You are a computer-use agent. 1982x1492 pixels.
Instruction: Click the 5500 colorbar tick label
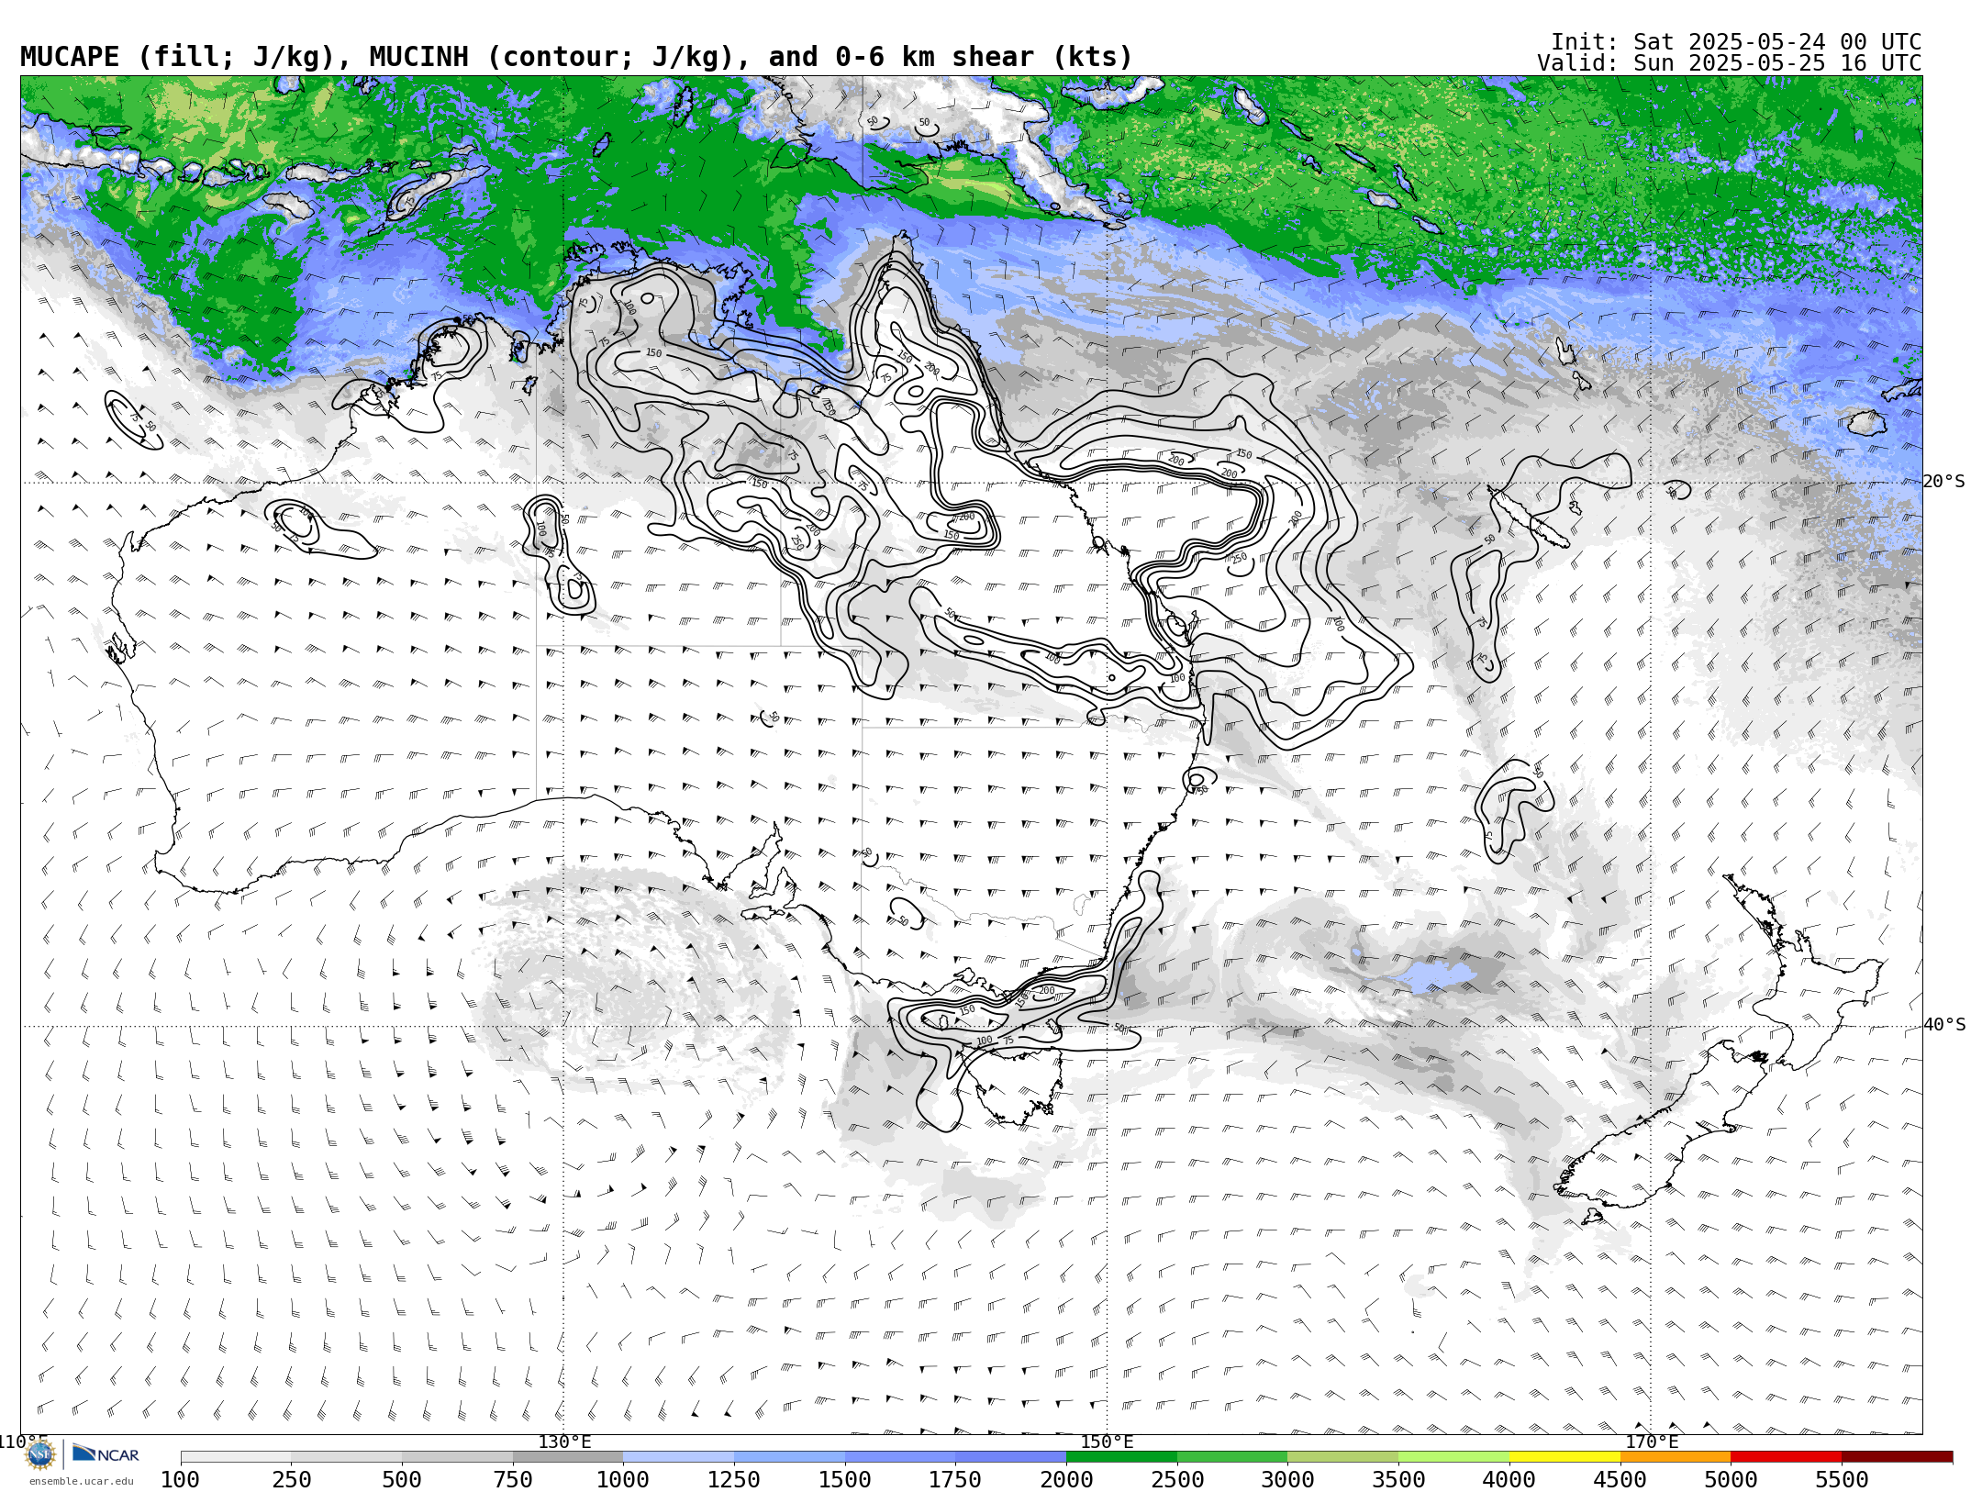[1842, 1480]
